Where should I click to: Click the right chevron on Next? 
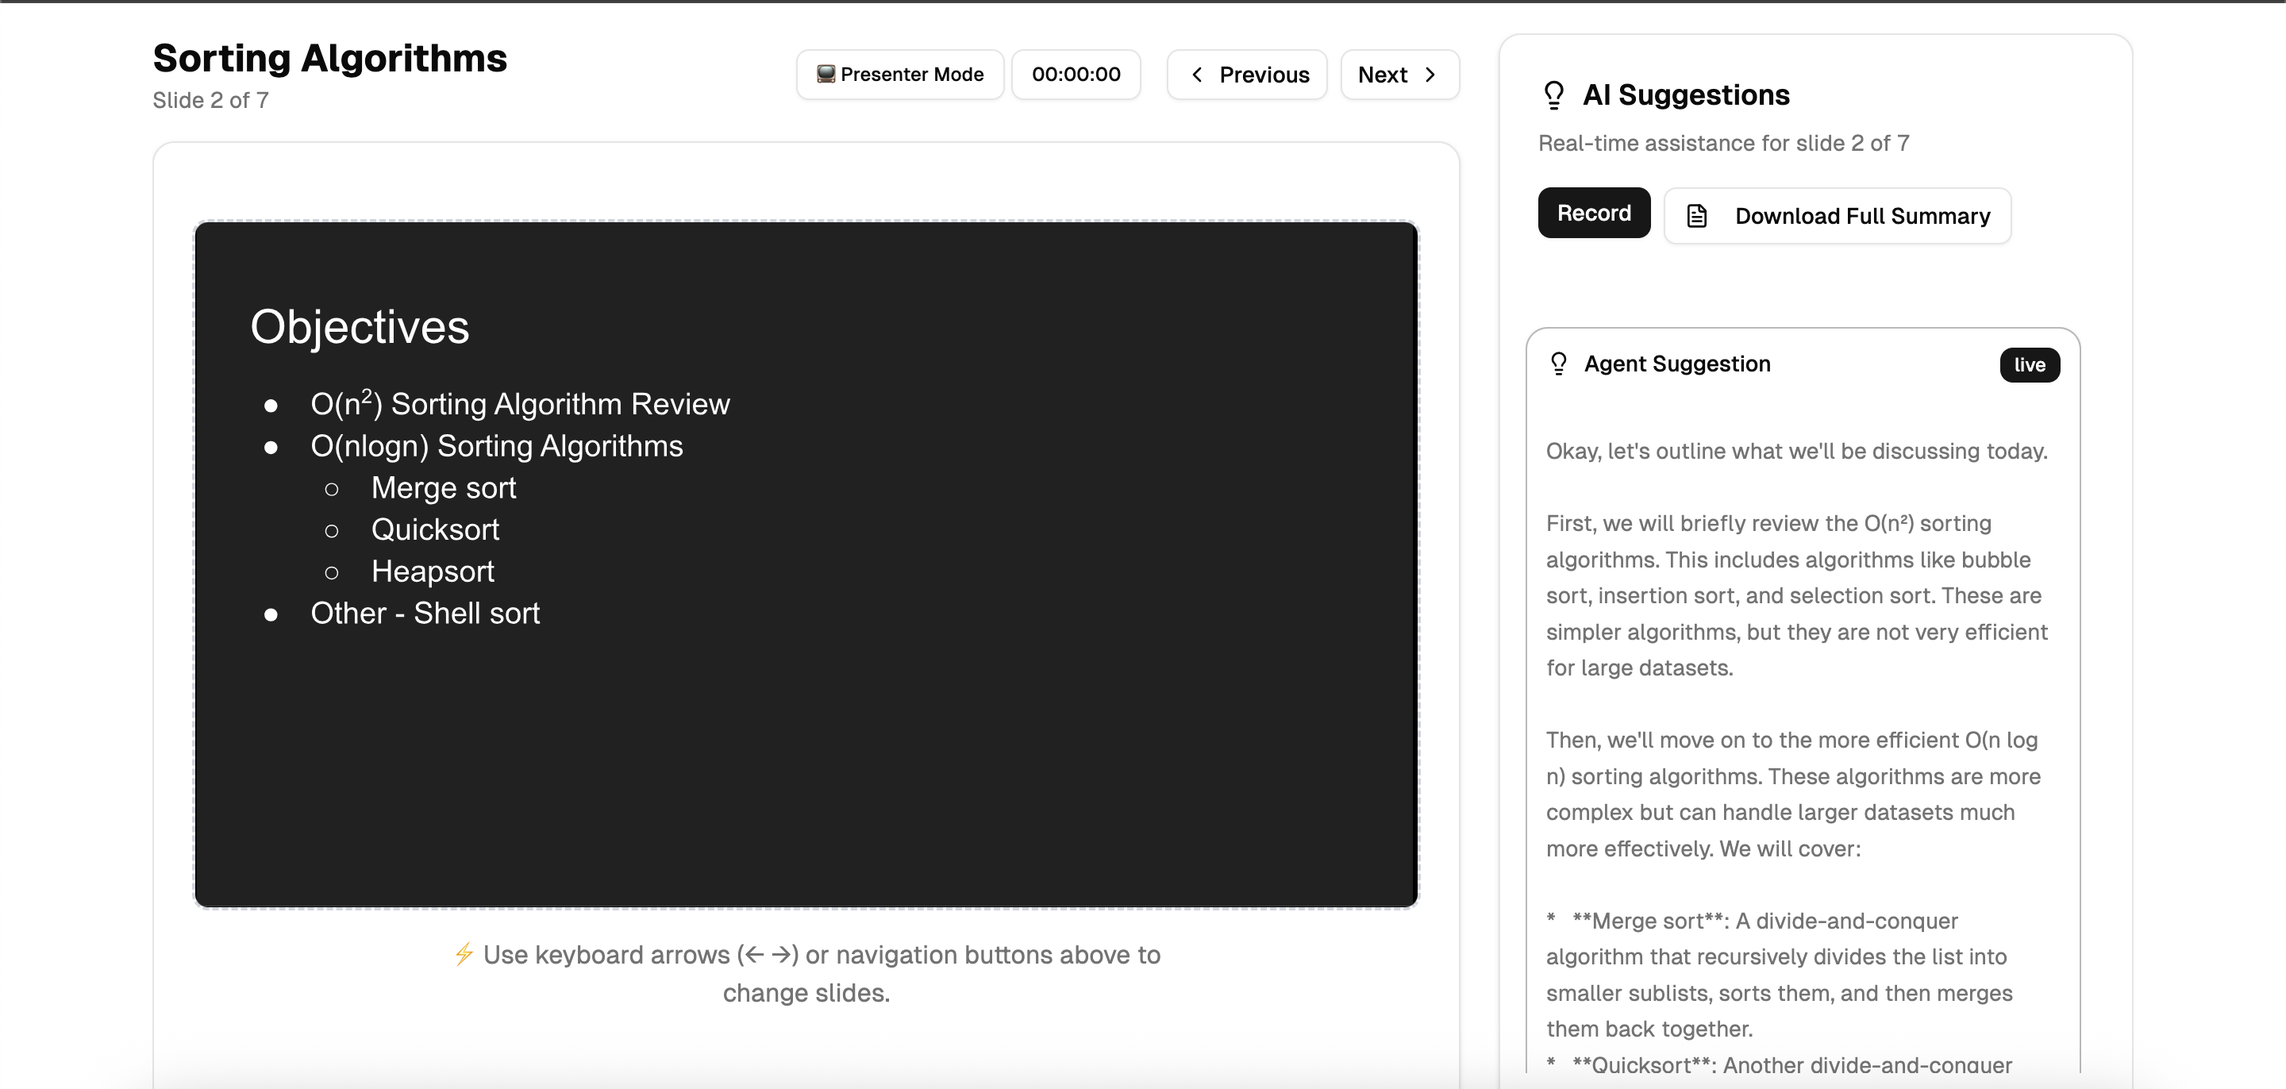1430,75
